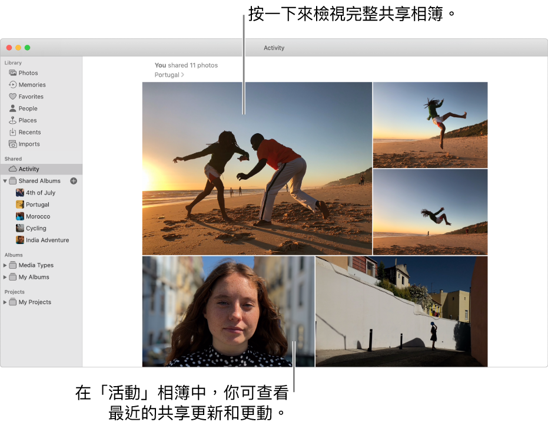Select Activity under Shared
The image size is (548, 425).
pyautogui.click(x=41, y=169)
